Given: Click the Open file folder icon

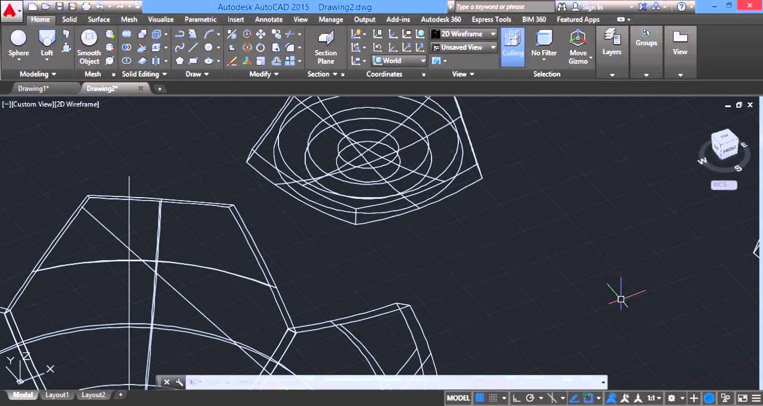Looking at the screenshot, I should pyautogui.click(x=45, y=7).
